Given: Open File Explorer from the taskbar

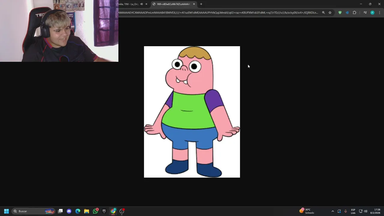Looking at the screenshot, I should (86, 211).
